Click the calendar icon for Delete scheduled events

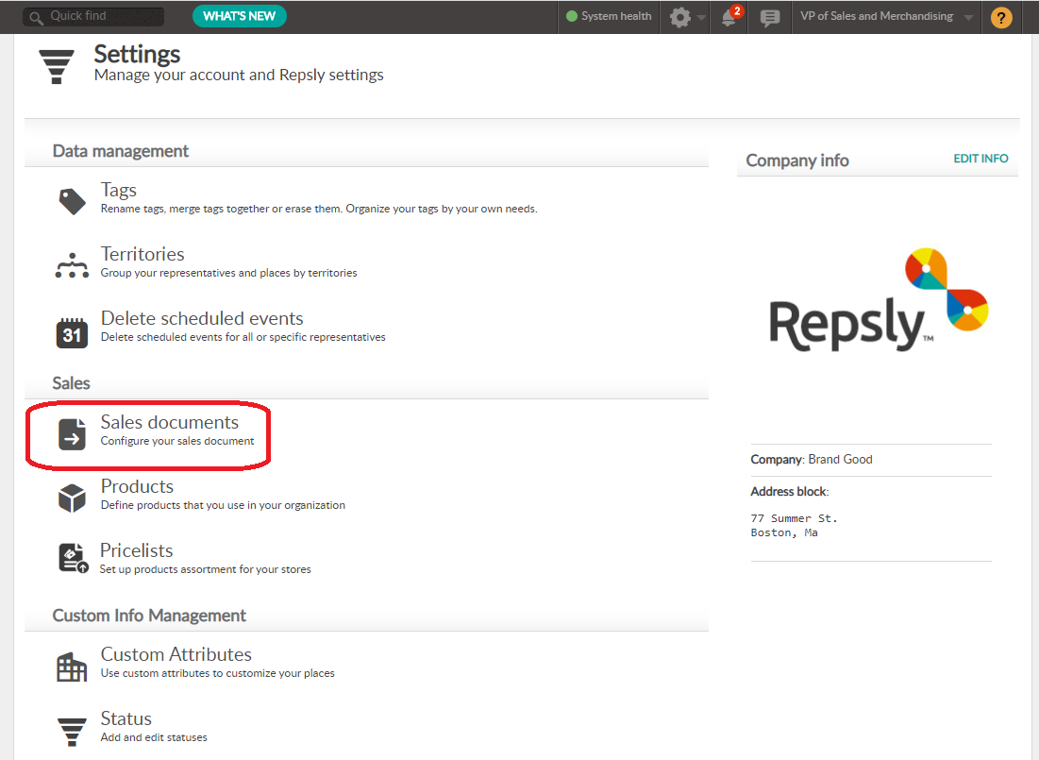[73, 332]
